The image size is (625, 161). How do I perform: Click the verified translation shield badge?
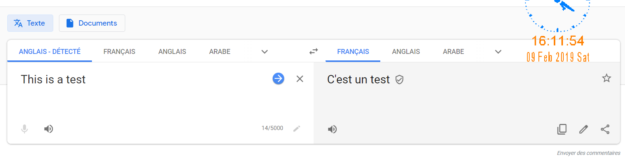coord(399,80)
